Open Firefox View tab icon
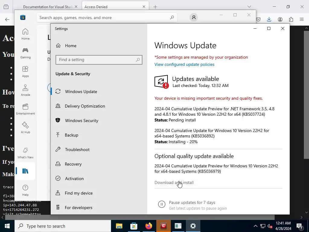Screen dimensions: 309x232 (6, 7)
